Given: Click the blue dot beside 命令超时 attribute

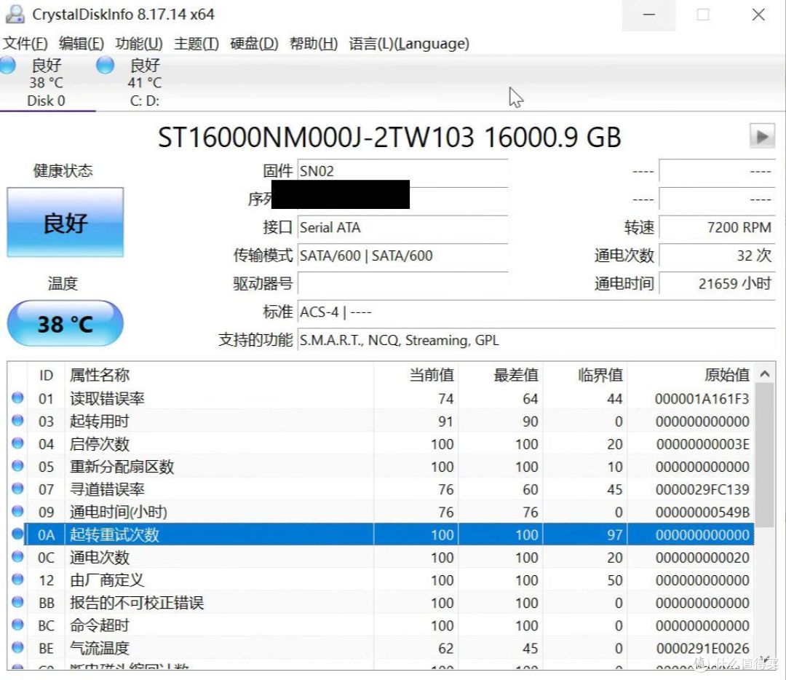Looking at the screenshot, I should (17, 625).
